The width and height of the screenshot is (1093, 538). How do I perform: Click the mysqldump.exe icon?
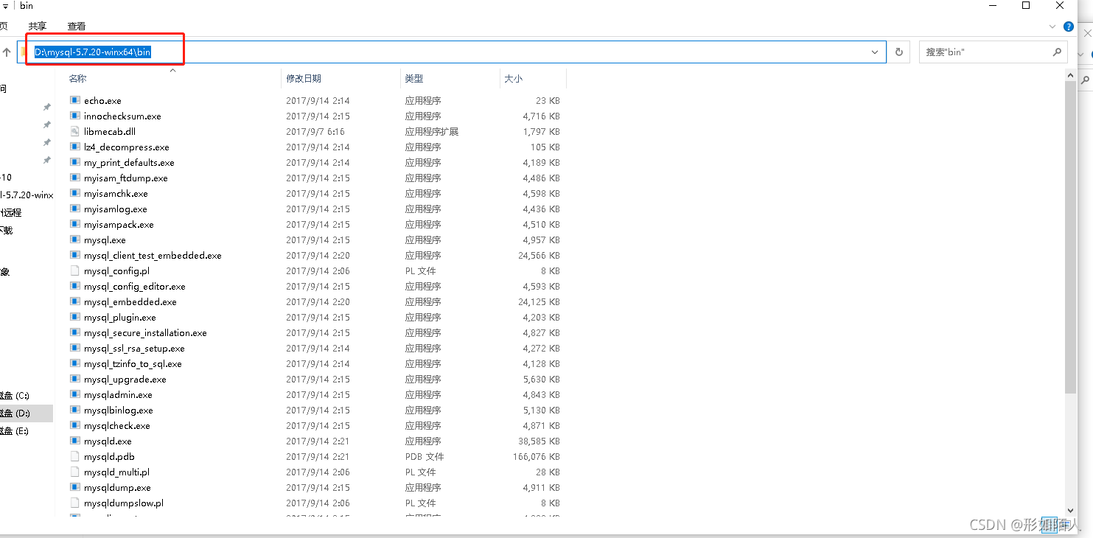[74, 487]
